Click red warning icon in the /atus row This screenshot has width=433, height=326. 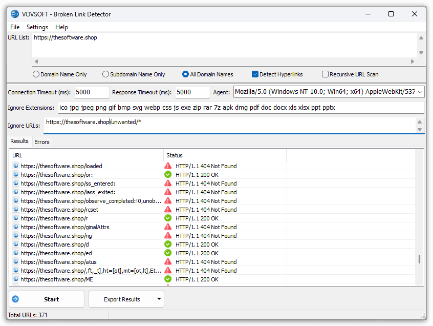(168, 261)
